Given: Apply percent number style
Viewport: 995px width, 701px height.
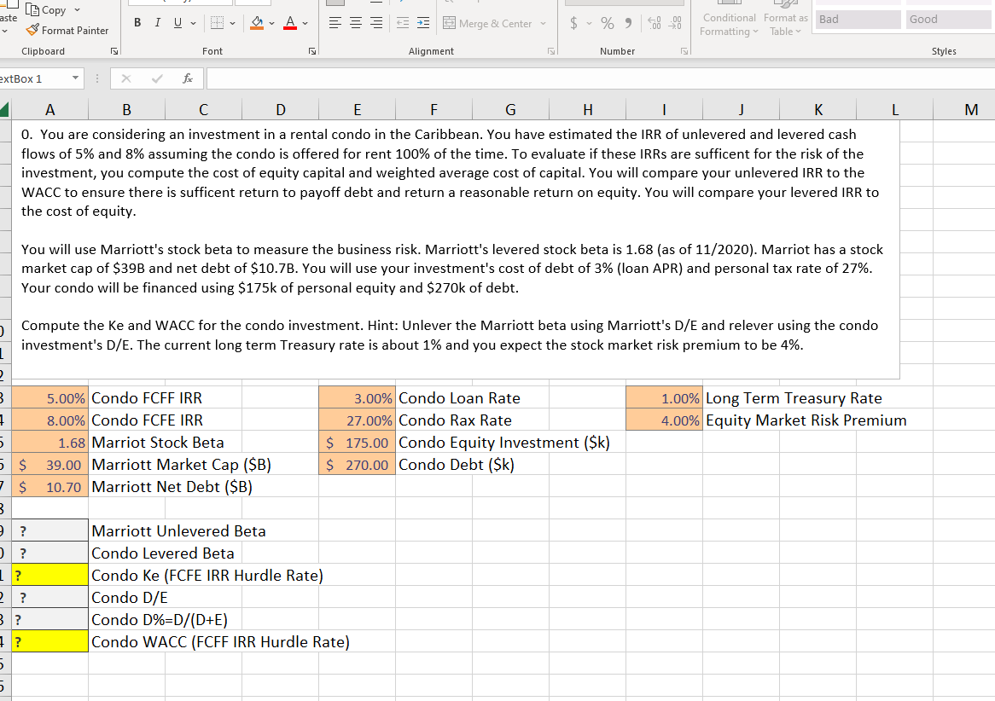Looking at the screenshot, I should point(606,23).
